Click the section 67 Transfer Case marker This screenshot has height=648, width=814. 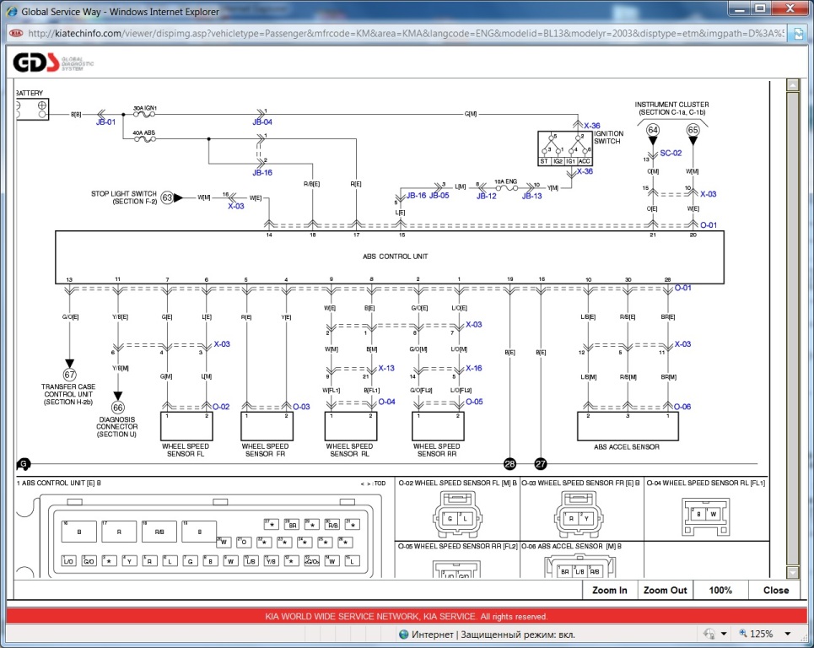69,374
